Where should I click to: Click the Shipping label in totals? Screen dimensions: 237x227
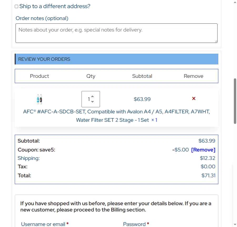[x=29, y=158]
